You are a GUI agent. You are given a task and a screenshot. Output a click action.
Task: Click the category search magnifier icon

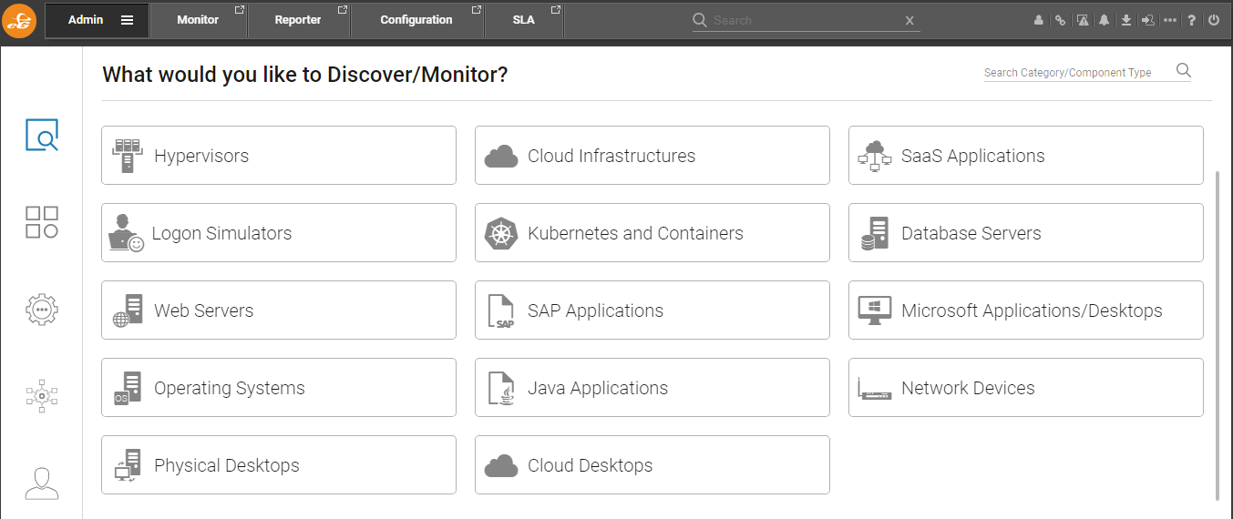pyautogui.click(x=1183, y=70)
